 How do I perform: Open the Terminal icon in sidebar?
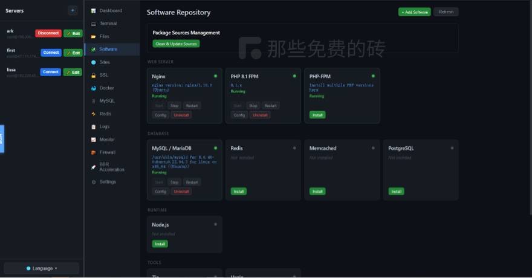click(x=94, y=24)
